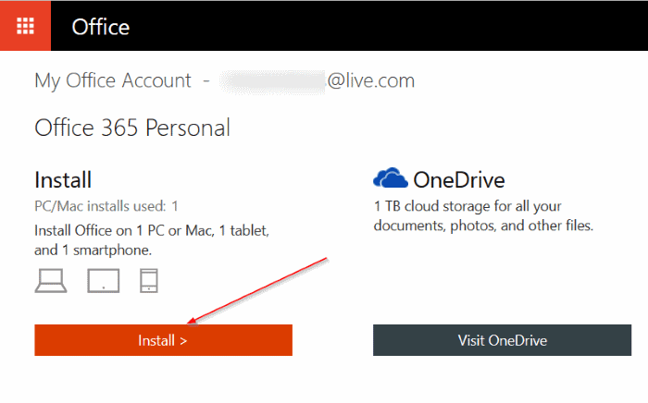This screenshot has width=648, height=403.
Task: Click the smartphone device icon
Action: (149, 281)
